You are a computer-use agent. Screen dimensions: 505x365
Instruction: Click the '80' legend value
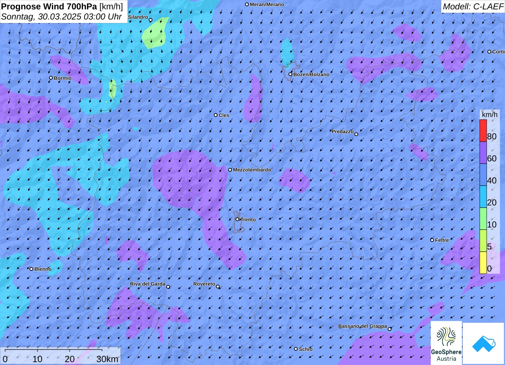(x=492, y=136)
